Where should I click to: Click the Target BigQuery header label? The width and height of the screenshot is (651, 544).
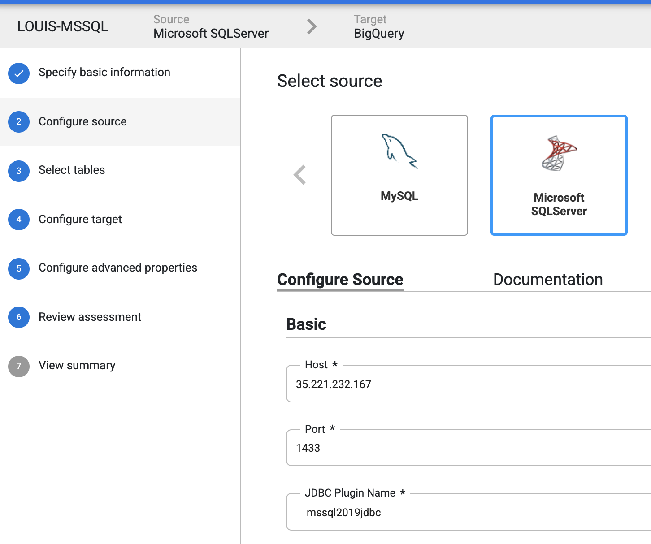(x=379, y=26)
